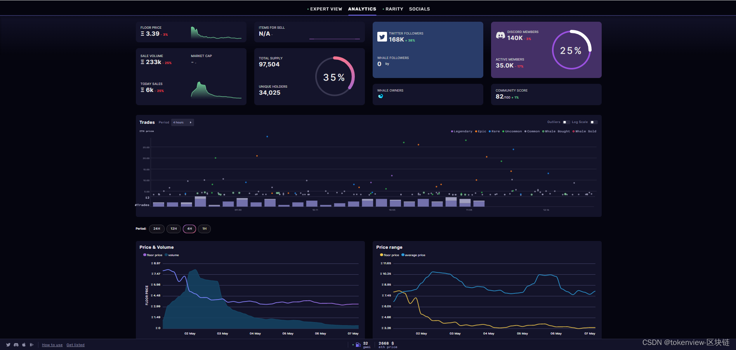
Task: Set period to 12H
Action: coord(174,229)
